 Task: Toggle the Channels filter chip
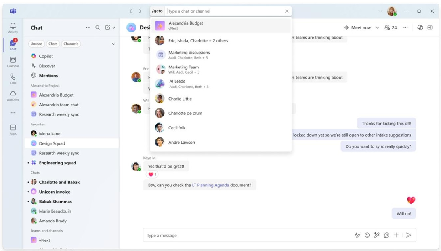coord(71,44)
